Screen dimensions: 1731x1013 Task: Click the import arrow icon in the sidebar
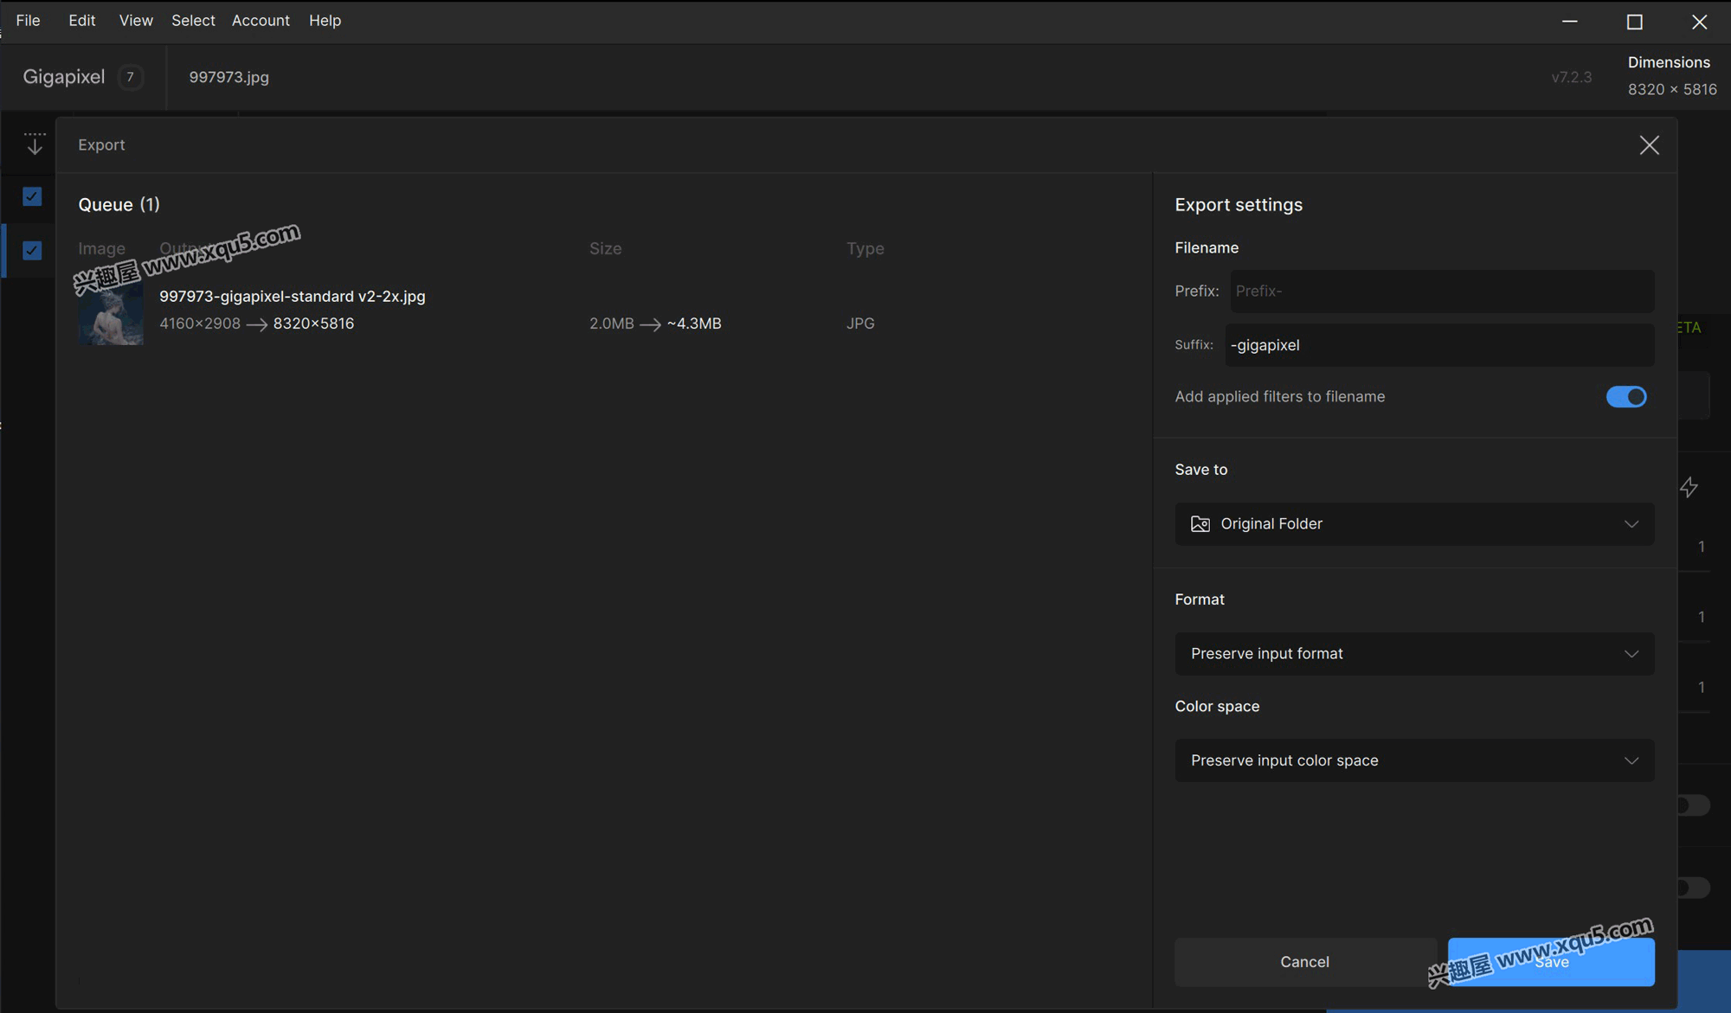(x=35, y=144)
